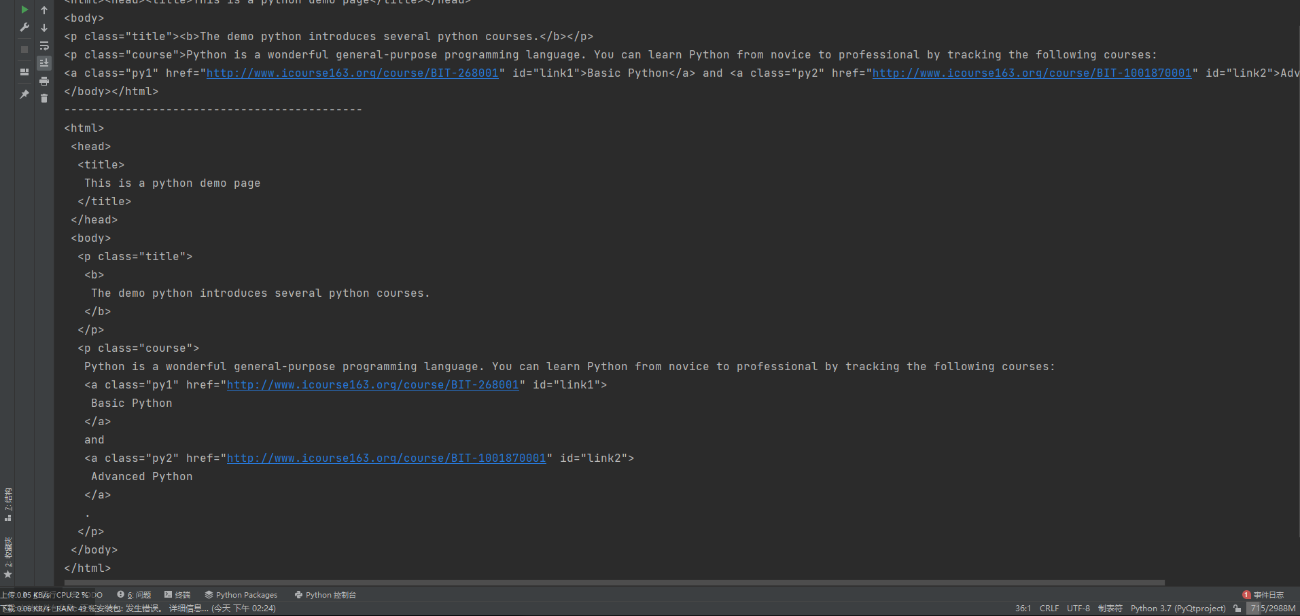The image size is (1300, 616).
Task: Open the BIT-268001 link in the link1 prettified line
Action: [372, 384]
